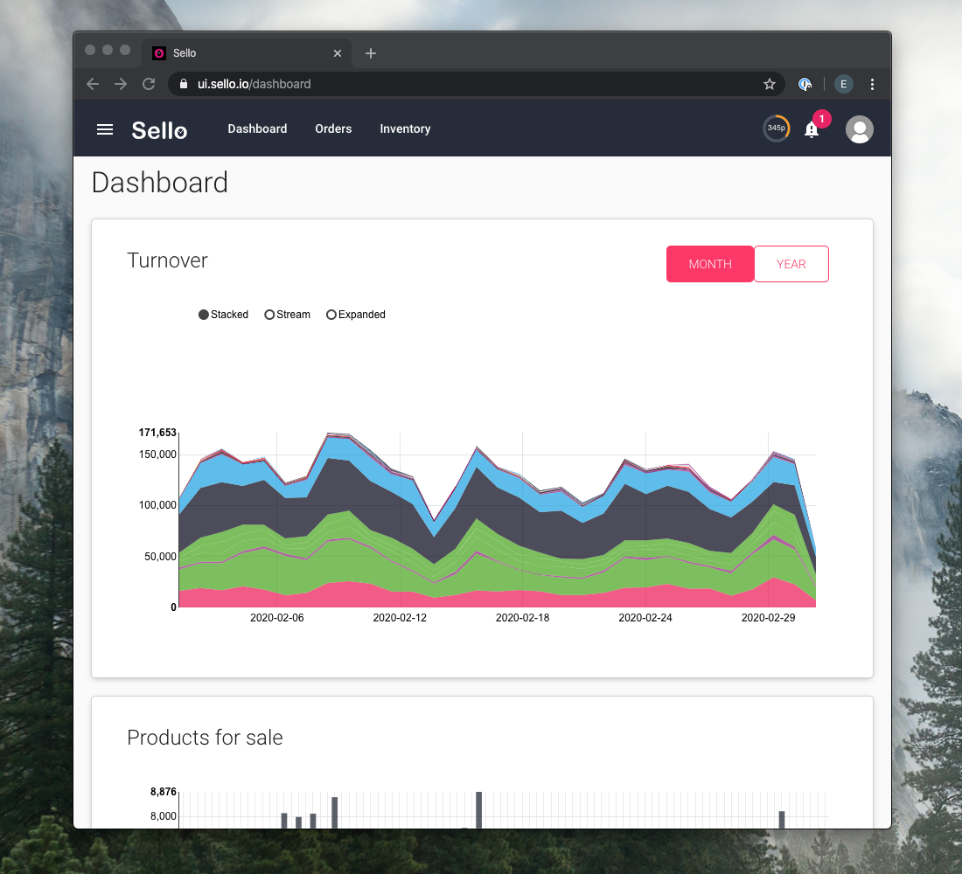Open the hamburger navigation menu

click(x=105, y=129)
